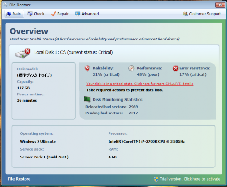Screen dimensions: 227x187
Task: Click the Reliability red shield icon
Action: click(87, 68)
